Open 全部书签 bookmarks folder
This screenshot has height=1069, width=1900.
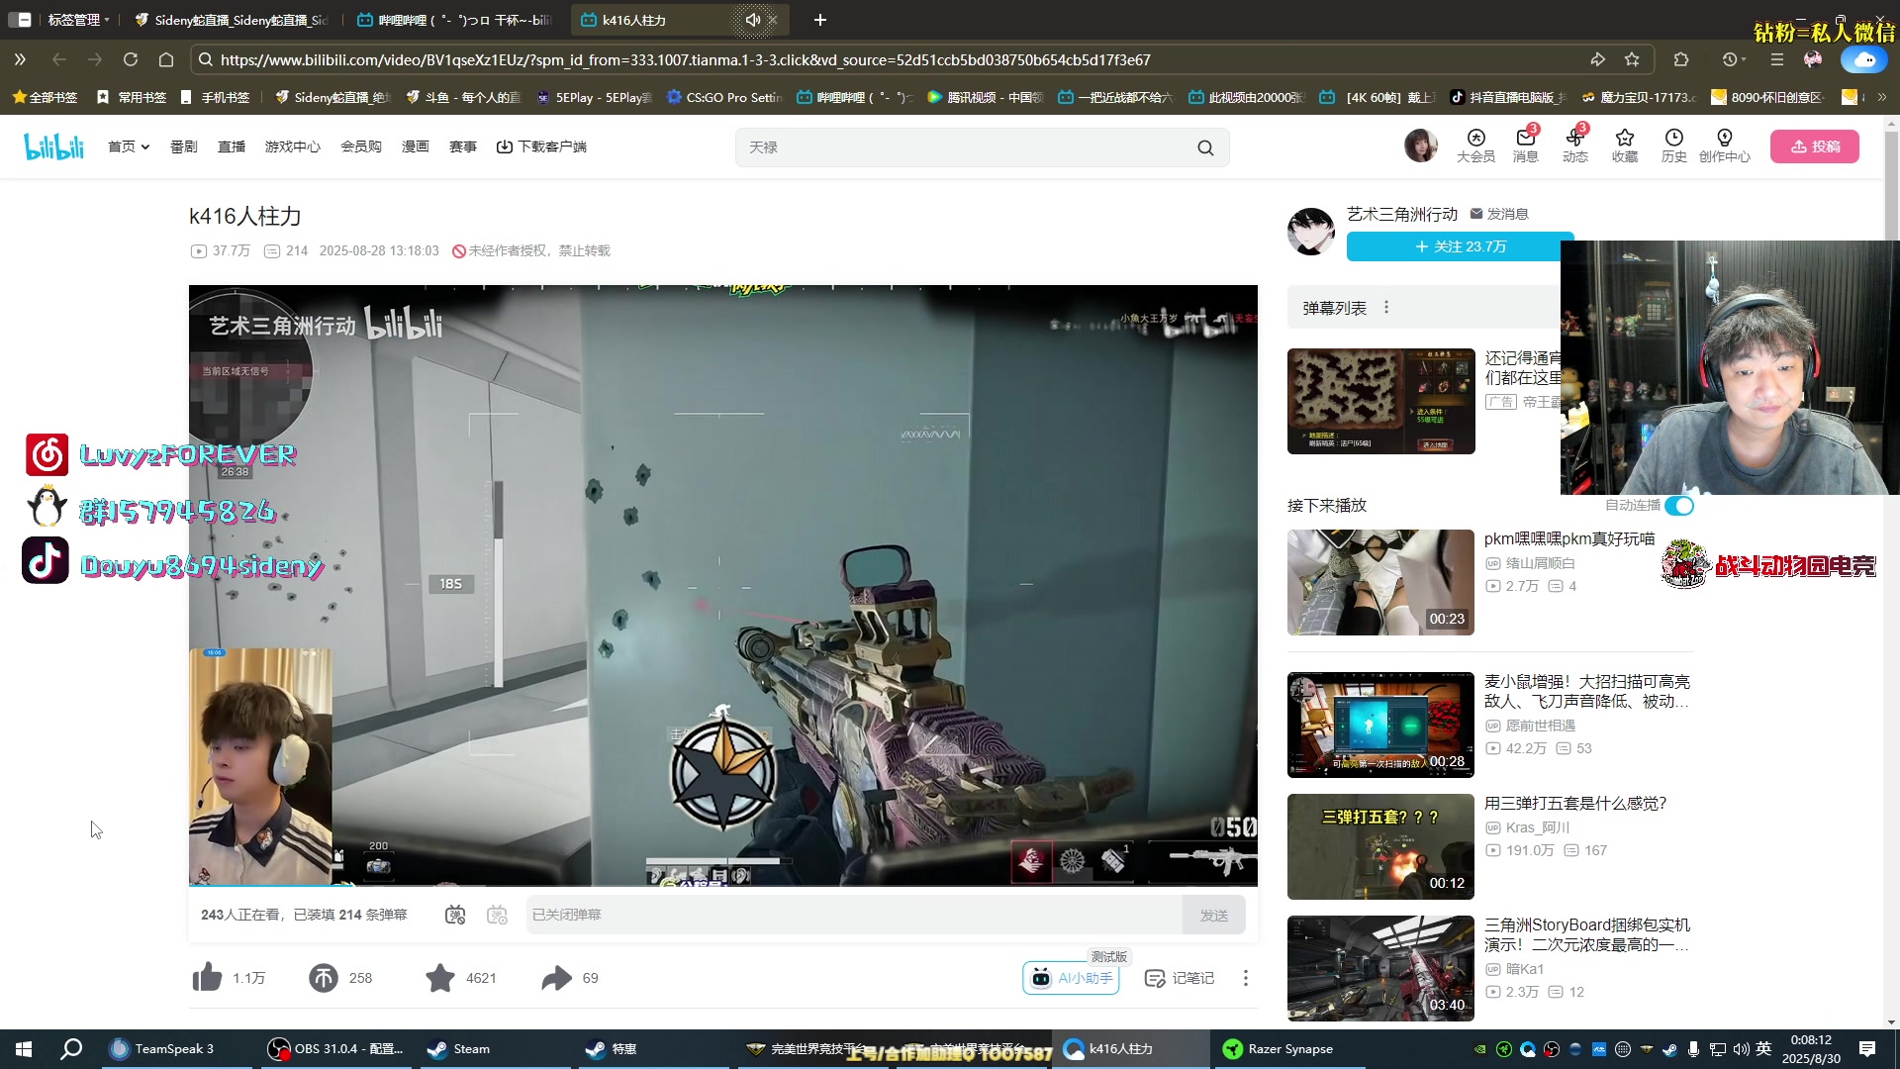45,97
